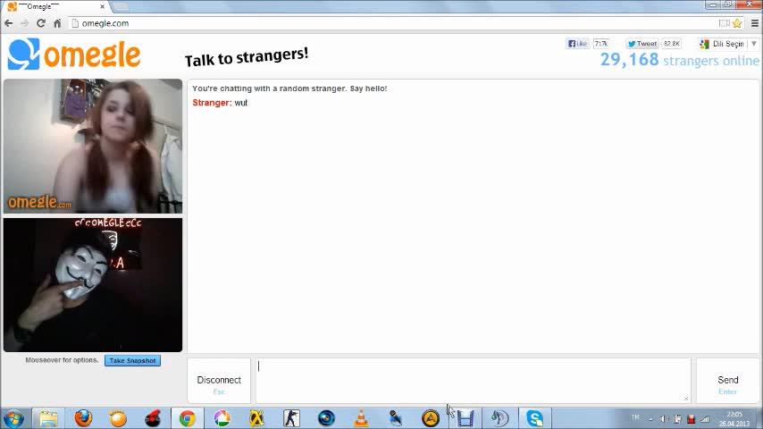
Task: Click the Disconnect button
Action: (x=219, y=381)
